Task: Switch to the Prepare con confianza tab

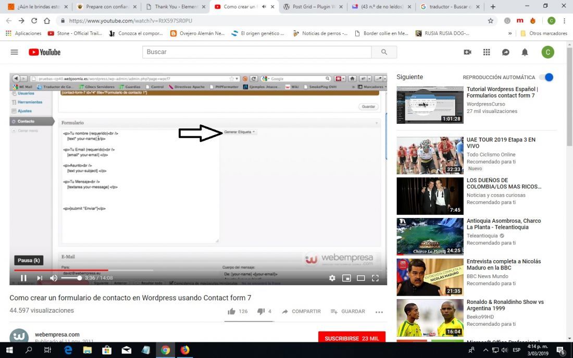Action: (x=106, y=7)
